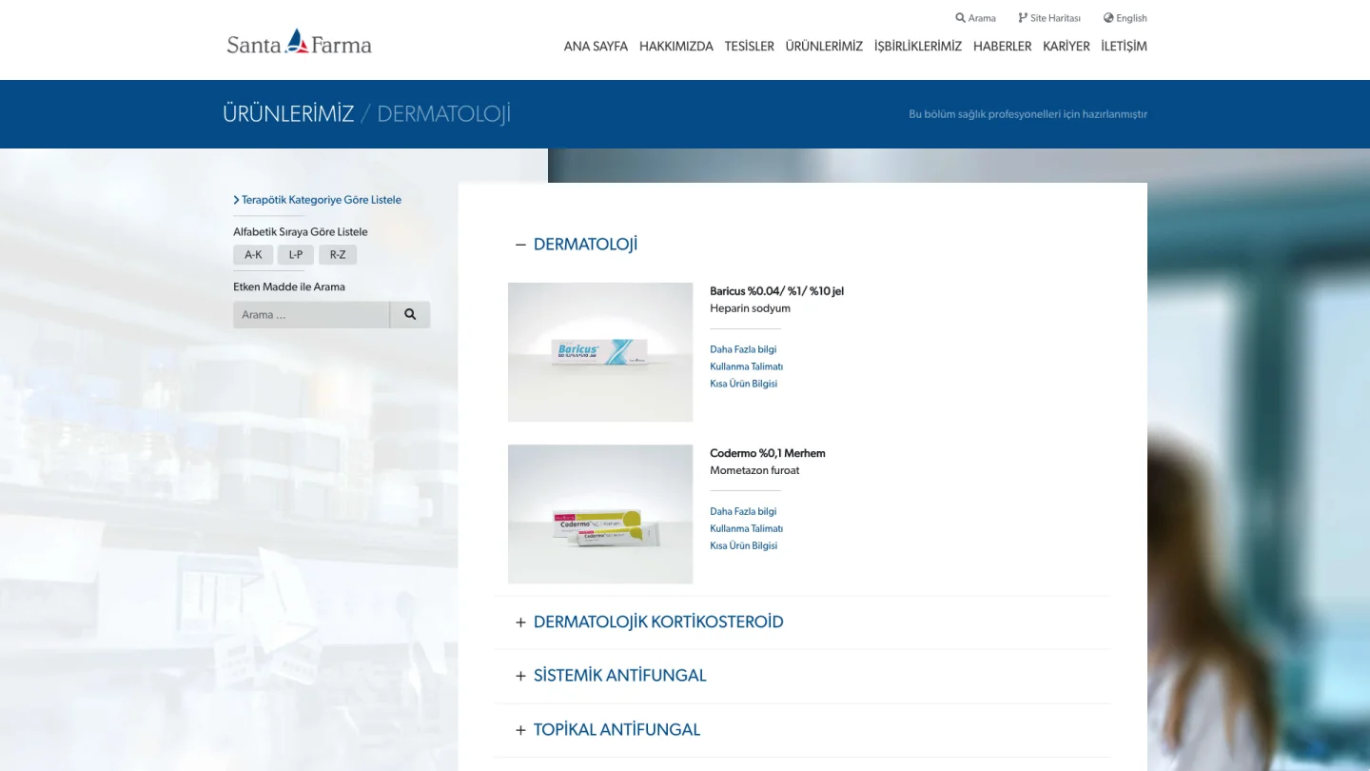Click Daha Fazla bilgi for Codermo
This screenshot has height=771, width=1370.
tap(743, 511)
